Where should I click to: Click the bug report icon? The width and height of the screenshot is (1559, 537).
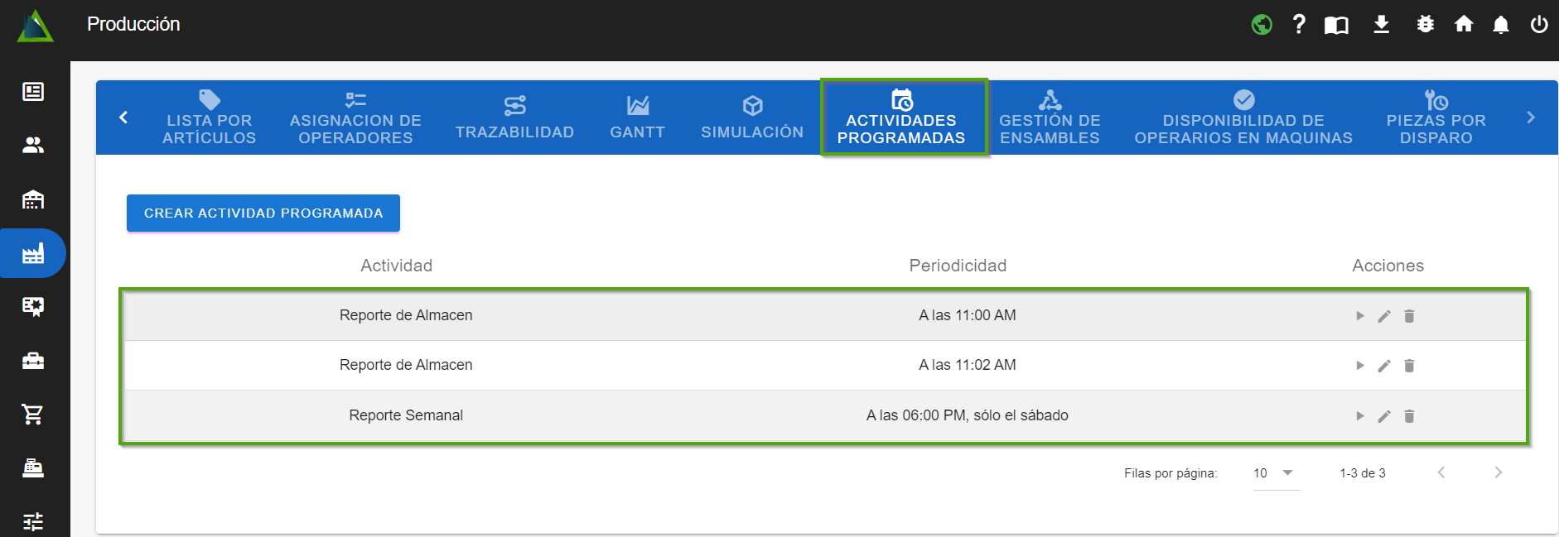click(1425, 24)
